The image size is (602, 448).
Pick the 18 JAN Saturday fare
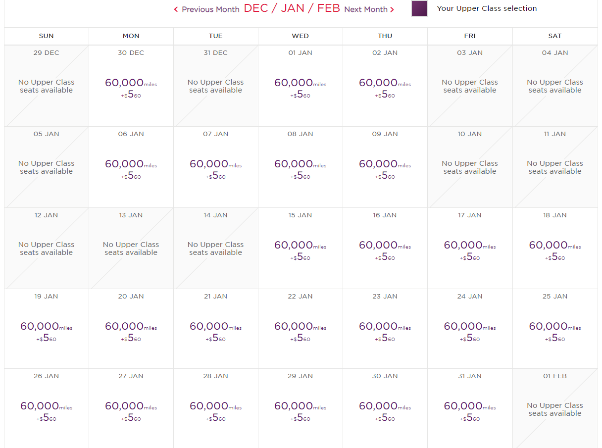pyautogui.click(x=554, y=250)
